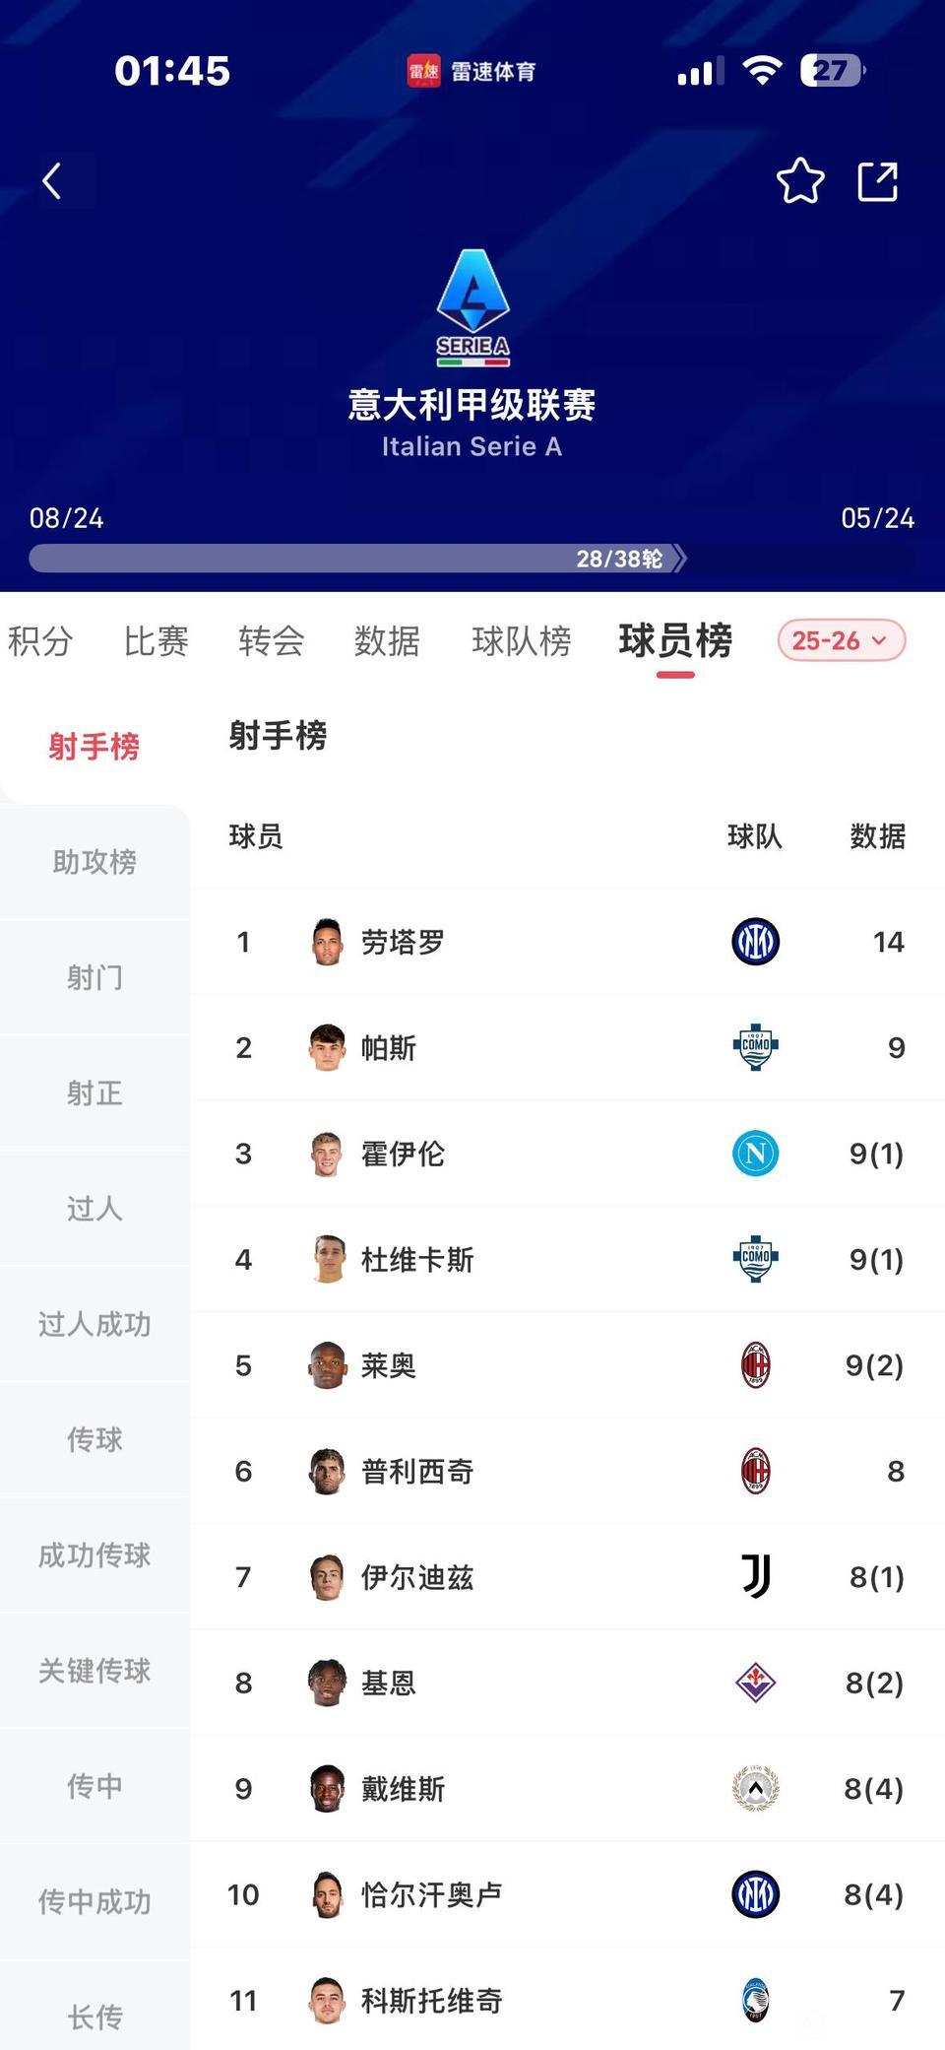Screen dimensions: 945x2050
Task: Open player 恰尔汗奥卢 row
Action: coord(431,1893)
